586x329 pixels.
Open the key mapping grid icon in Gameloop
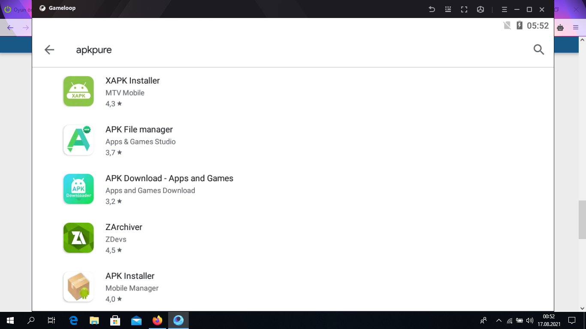click(x=448, y=9)
